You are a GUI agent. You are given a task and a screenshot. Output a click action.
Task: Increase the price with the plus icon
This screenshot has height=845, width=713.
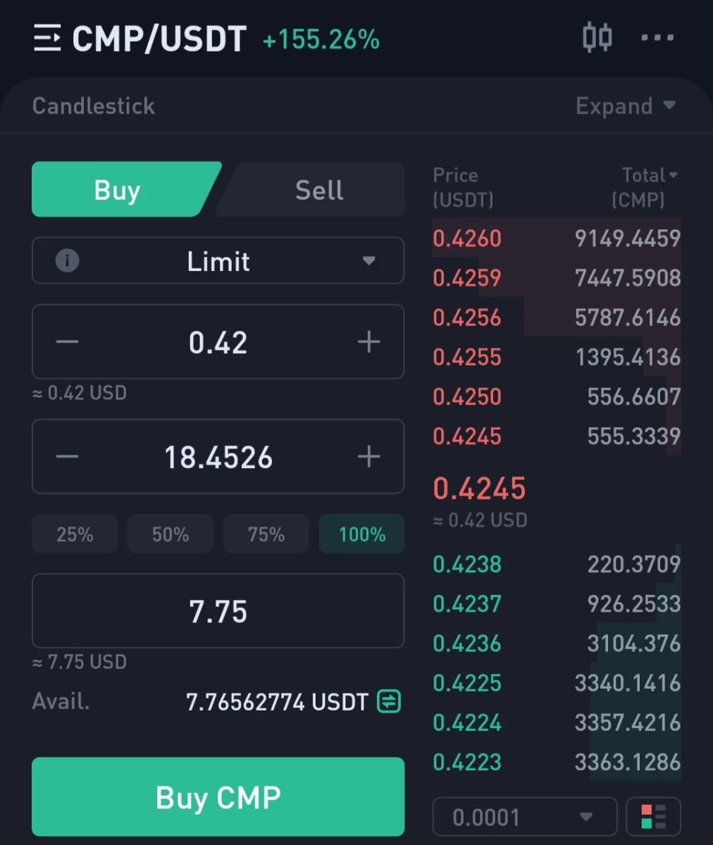[x=368, y=342]
